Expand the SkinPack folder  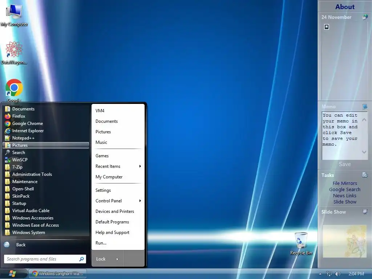pyautogui.click(x=46, y=196)
